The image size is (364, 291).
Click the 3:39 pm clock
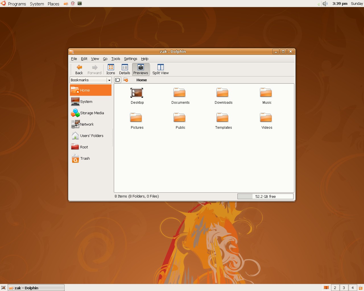(340, 4)
